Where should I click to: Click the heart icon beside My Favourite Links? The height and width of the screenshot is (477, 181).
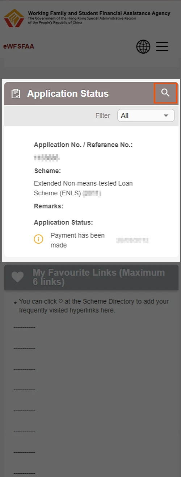pos(17,277)
